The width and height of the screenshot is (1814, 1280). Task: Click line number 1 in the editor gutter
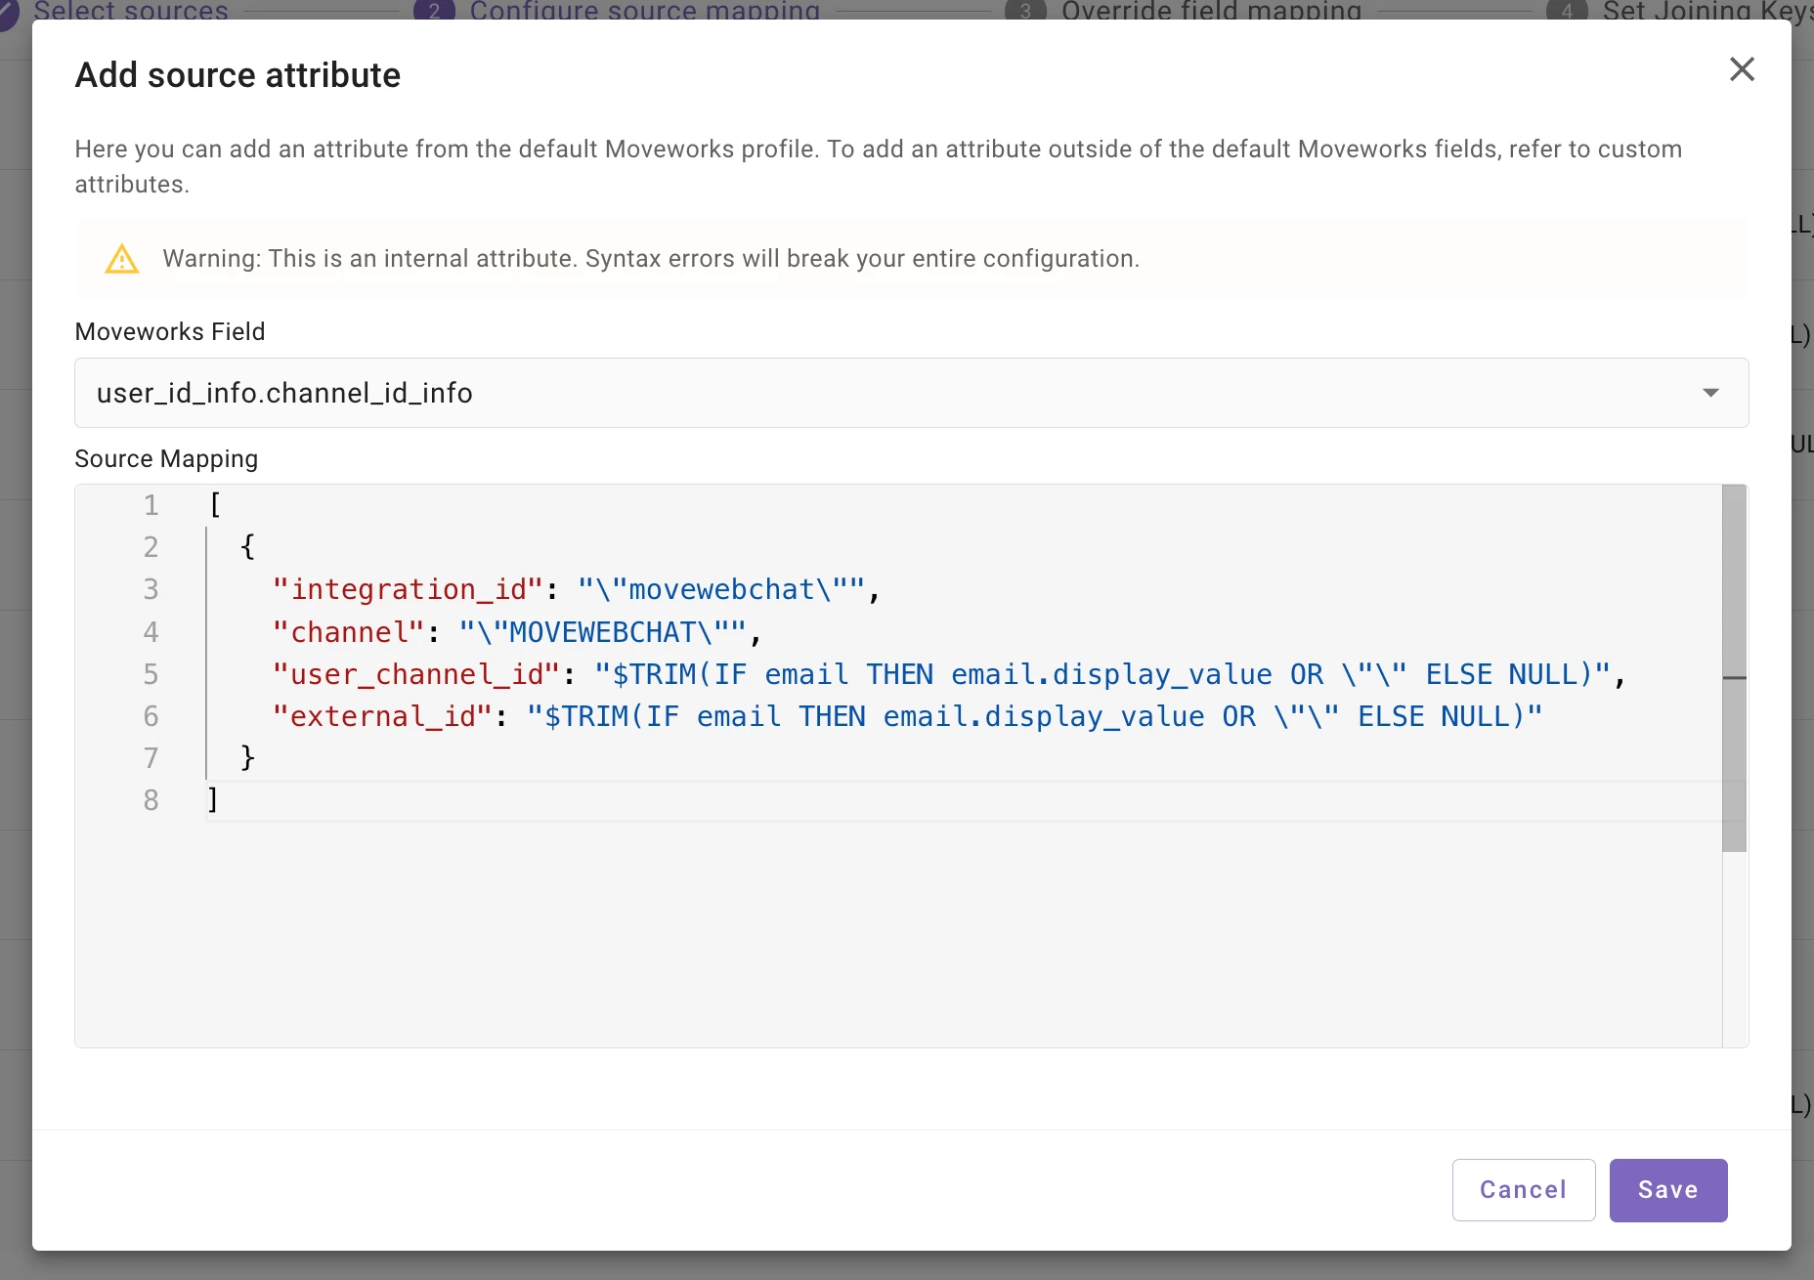click(x=151, y=506)
